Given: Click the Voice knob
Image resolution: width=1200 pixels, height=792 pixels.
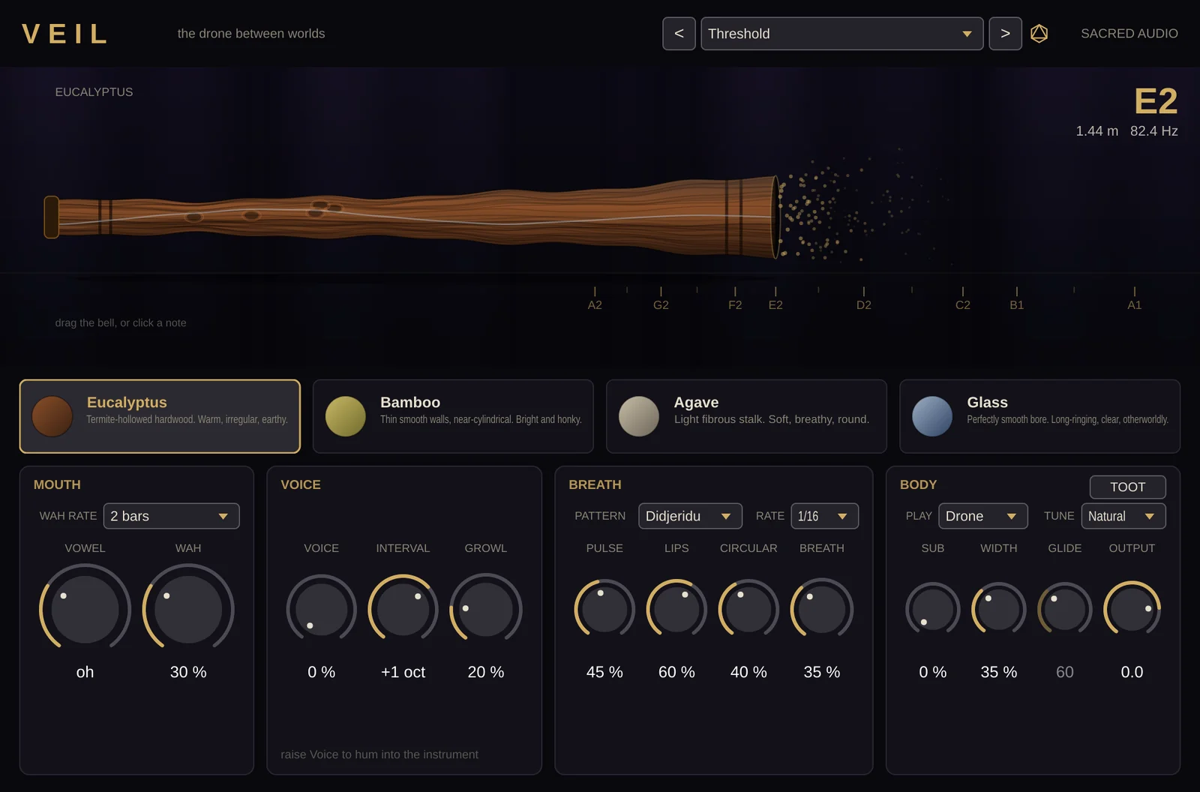Looking at the screenshot, I should tap(321, 610).
